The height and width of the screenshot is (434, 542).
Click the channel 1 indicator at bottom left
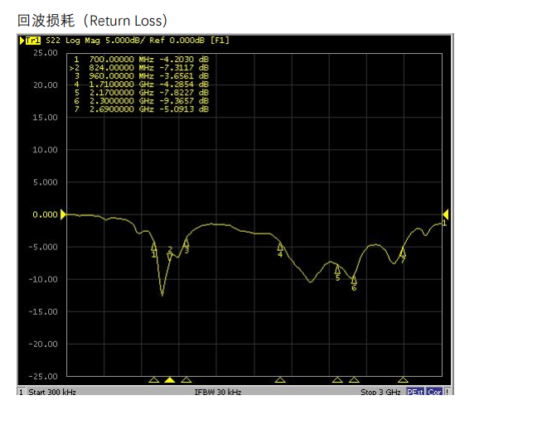22,392
